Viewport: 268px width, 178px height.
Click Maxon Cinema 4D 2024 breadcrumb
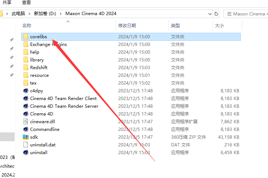pyautogui.click(x=91, y=14)
